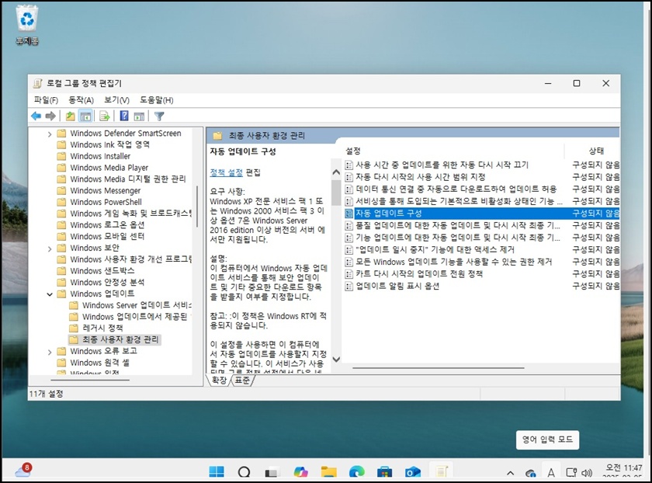The width and height of the screenshot is (652, 483).
Task: Click the 정책 설정 link
Action: (226, 172)
